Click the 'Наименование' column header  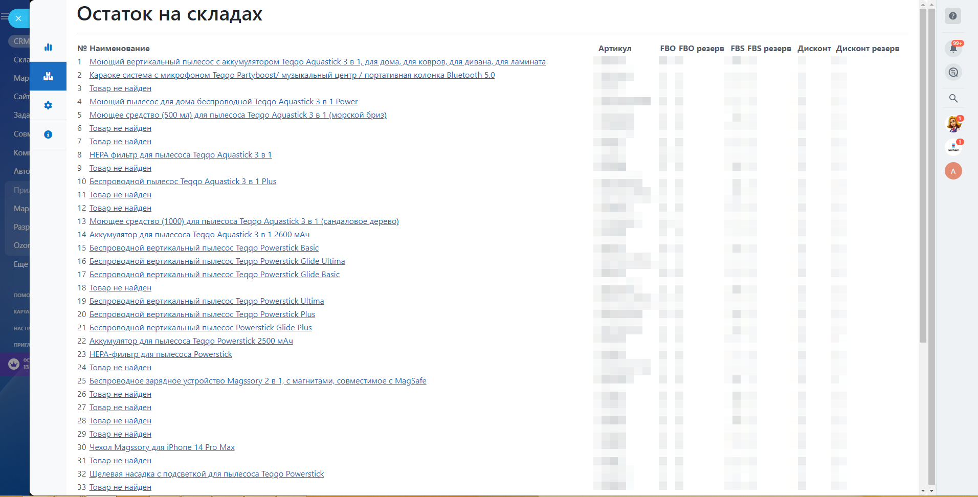coord(120,49)
